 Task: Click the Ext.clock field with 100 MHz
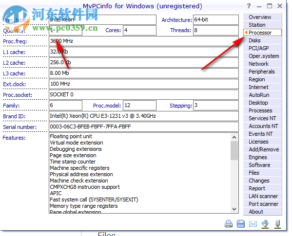point(144,84)
